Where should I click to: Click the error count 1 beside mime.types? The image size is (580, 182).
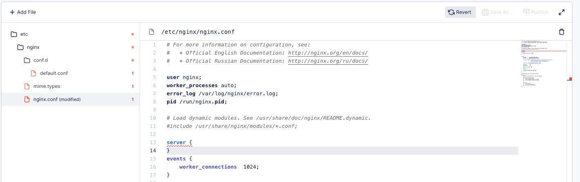[133, 86]
